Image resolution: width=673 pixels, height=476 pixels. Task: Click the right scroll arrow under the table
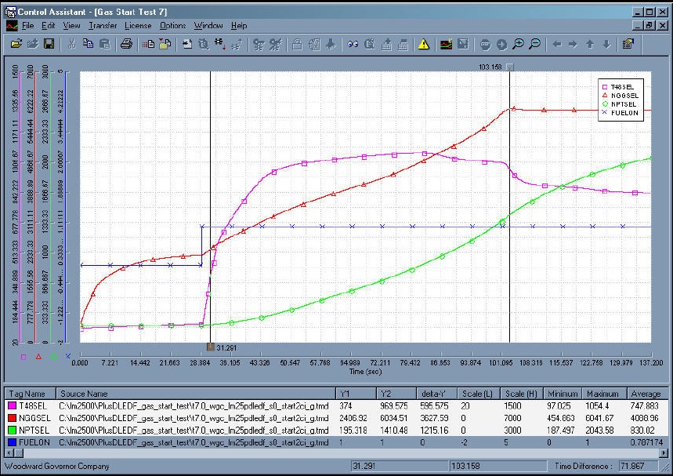[664, 452]
